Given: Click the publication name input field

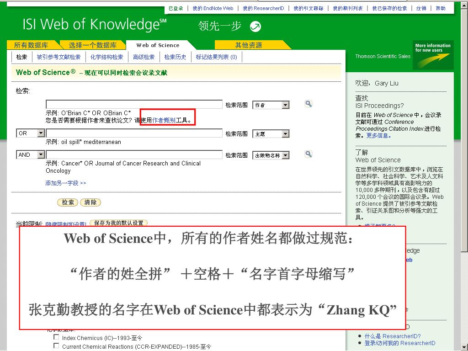Looking at the screenshot, I should [x=134, y=154].
